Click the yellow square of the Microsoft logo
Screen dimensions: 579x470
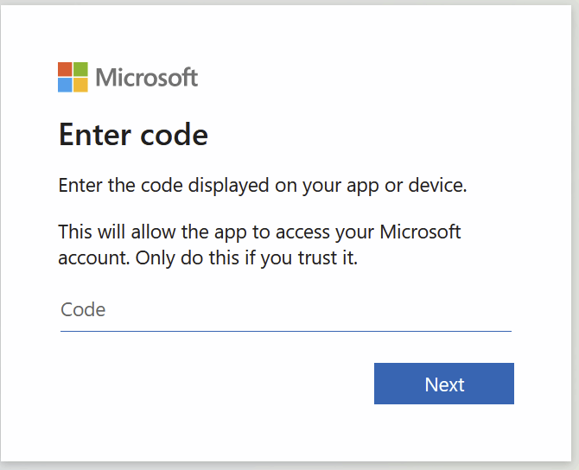pos(81,85)
